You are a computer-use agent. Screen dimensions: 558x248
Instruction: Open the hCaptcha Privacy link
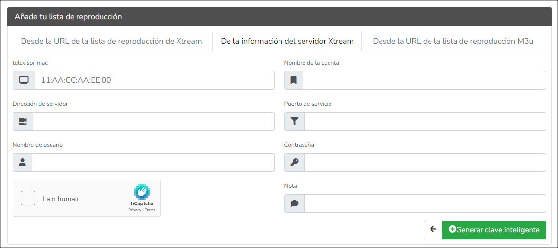point(134,210)
